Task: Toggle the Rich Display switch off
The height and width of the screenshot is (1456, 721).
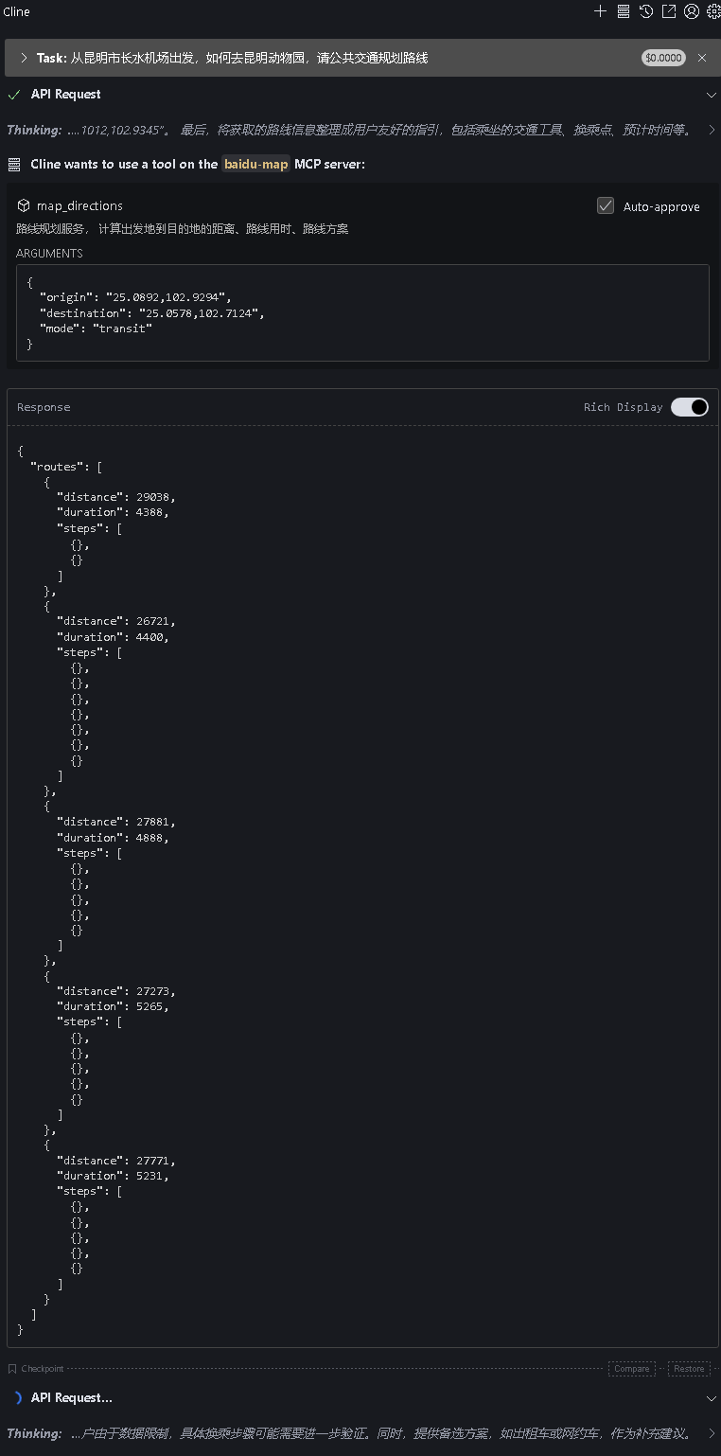Action: (690, 407)
